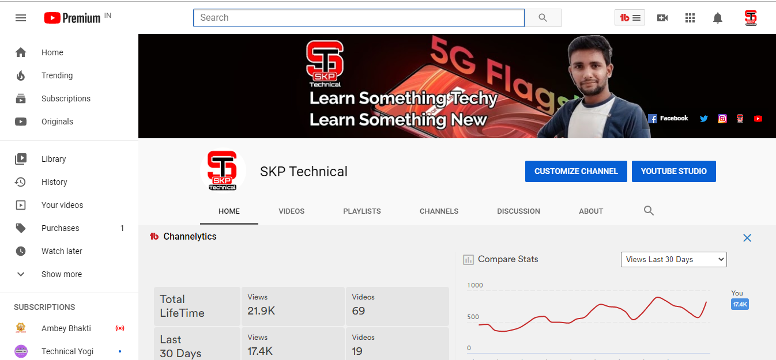Click the channel banner image
This screenshot has height=360, width=776.
[x=457, y=86]
